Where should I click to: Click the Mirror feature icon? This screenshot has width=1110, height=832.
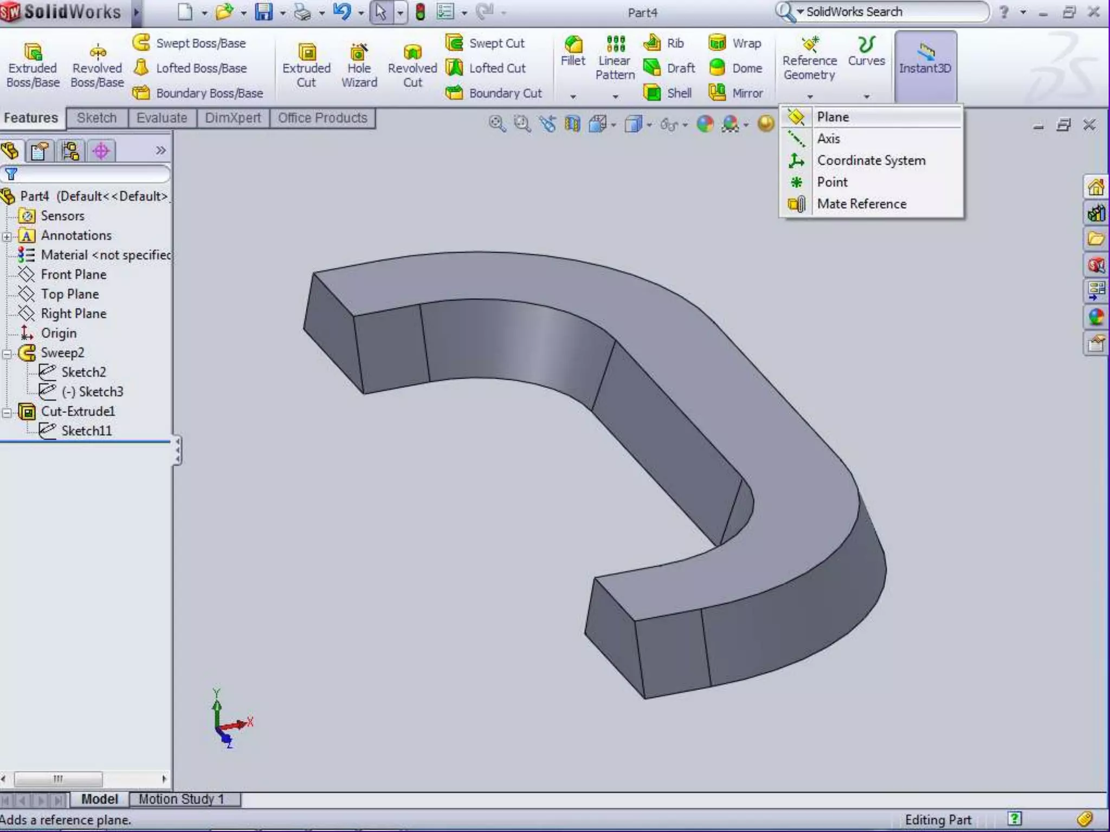click(x=717, y=93)
